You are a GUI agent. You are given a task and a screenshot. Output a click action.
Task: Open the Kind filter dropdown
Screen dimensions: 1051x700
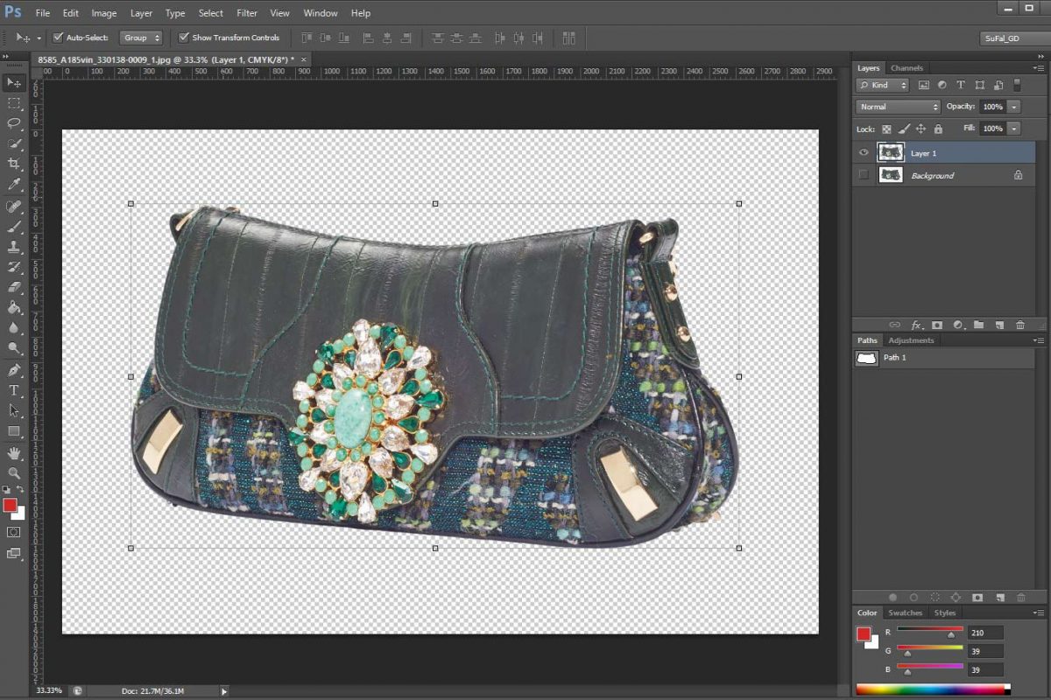882,85
